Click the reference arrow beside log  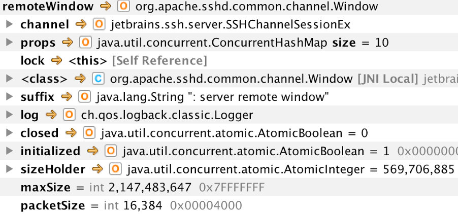click(51, 115)
